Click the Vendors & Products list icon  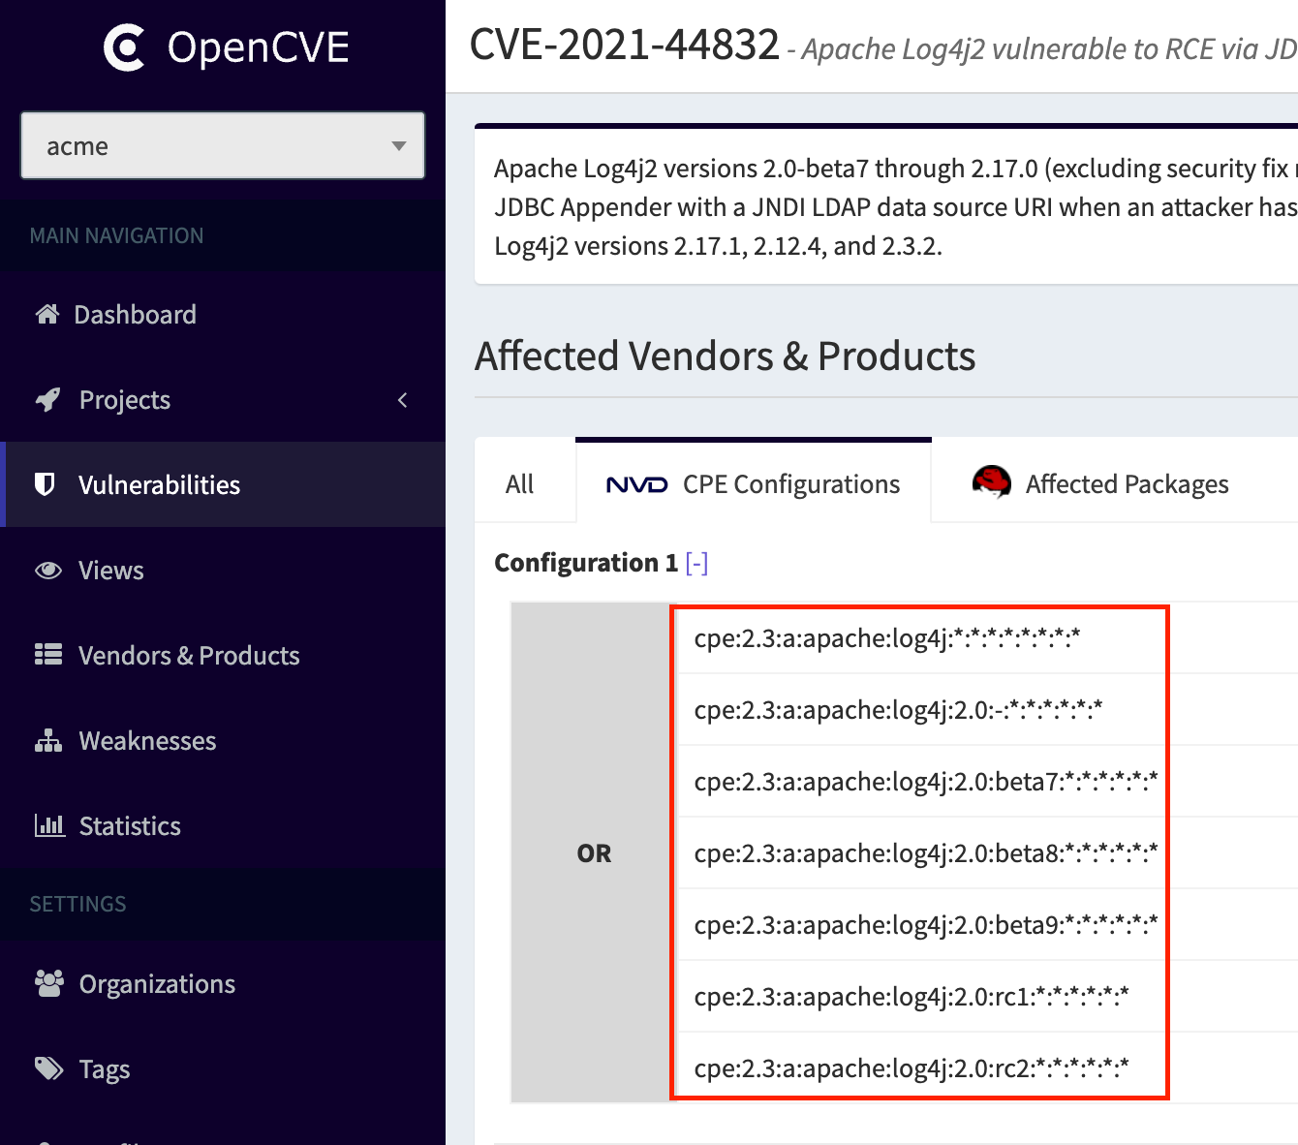click(x=48, y=655)
